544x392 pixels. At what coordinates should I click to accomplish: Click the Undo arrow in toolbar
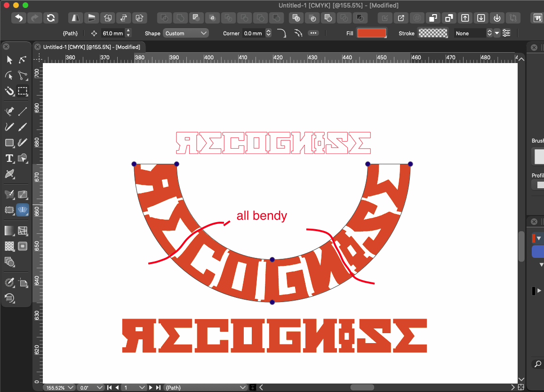(x=18, y=18)
